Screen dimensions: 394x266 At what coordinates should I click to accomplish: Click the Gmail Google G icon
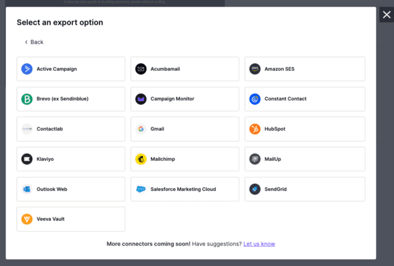point(141,129)
